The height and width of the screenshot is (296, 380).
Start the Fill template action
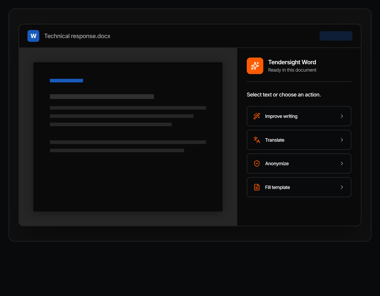tap(299, 187)
